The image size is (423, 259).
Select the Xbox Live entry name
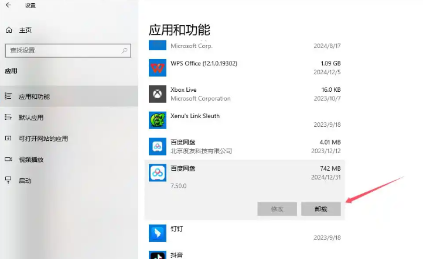(183, 89)
